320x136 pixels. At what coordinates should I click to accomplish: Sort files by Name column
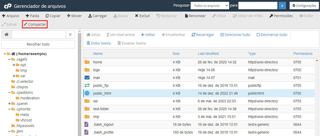tap(98, 53)
